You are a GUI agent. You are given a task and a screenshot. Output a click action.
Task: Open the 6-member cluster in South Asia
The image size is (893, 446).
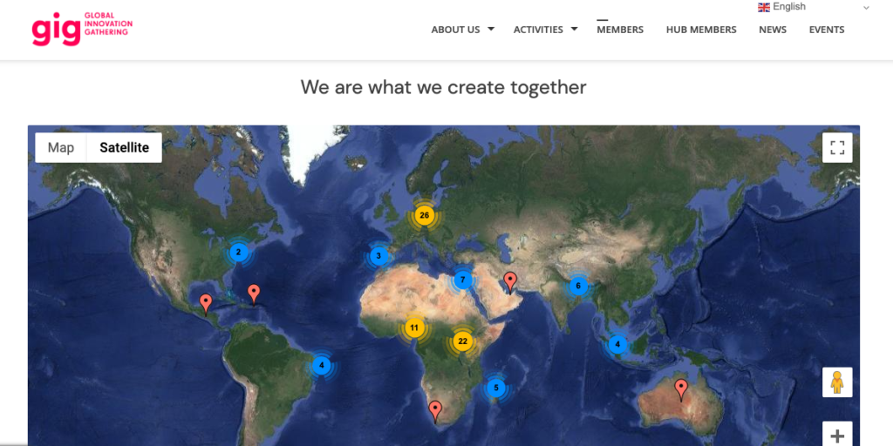(x=578, y=286)
